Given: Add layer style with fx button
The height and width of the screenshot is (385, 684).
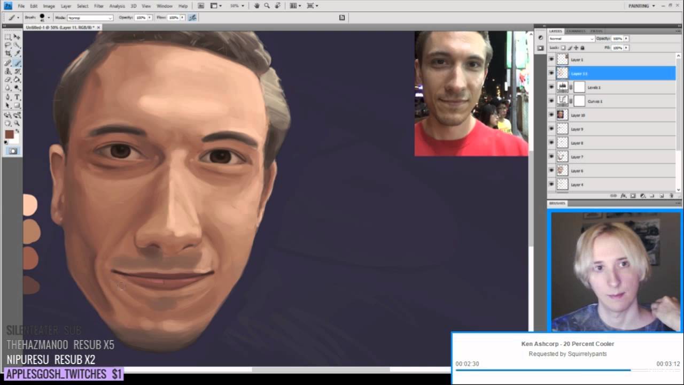Looking at the screenshot, I should [x=623, y=196].
